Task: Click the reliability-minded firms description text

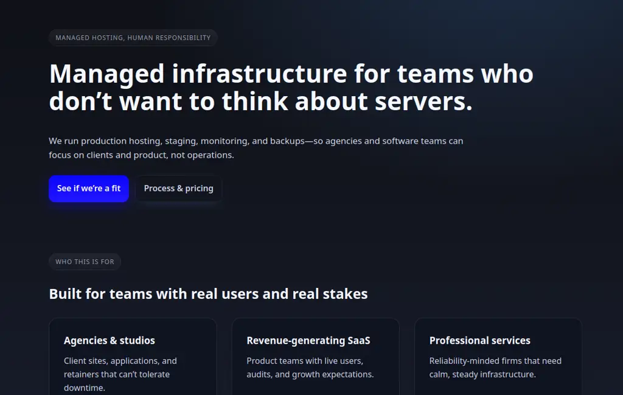Action: click(495, 367)
